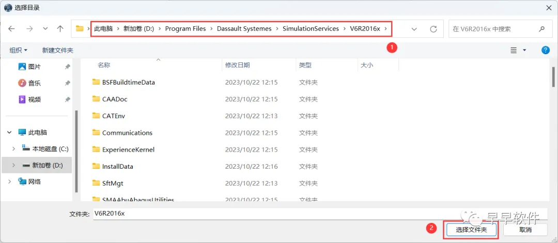Image resolution: width=558 pixels, height=243 pixels.
Task: Click the BSFBuildtimeData folder icon
Action: 96,82
